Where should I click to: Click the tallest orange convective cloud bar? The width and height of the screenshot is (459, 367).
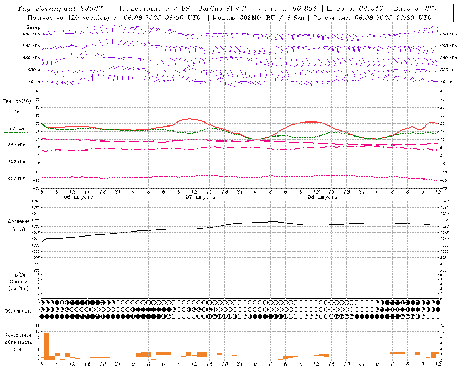pyautogui.click(x=47, y=347)
